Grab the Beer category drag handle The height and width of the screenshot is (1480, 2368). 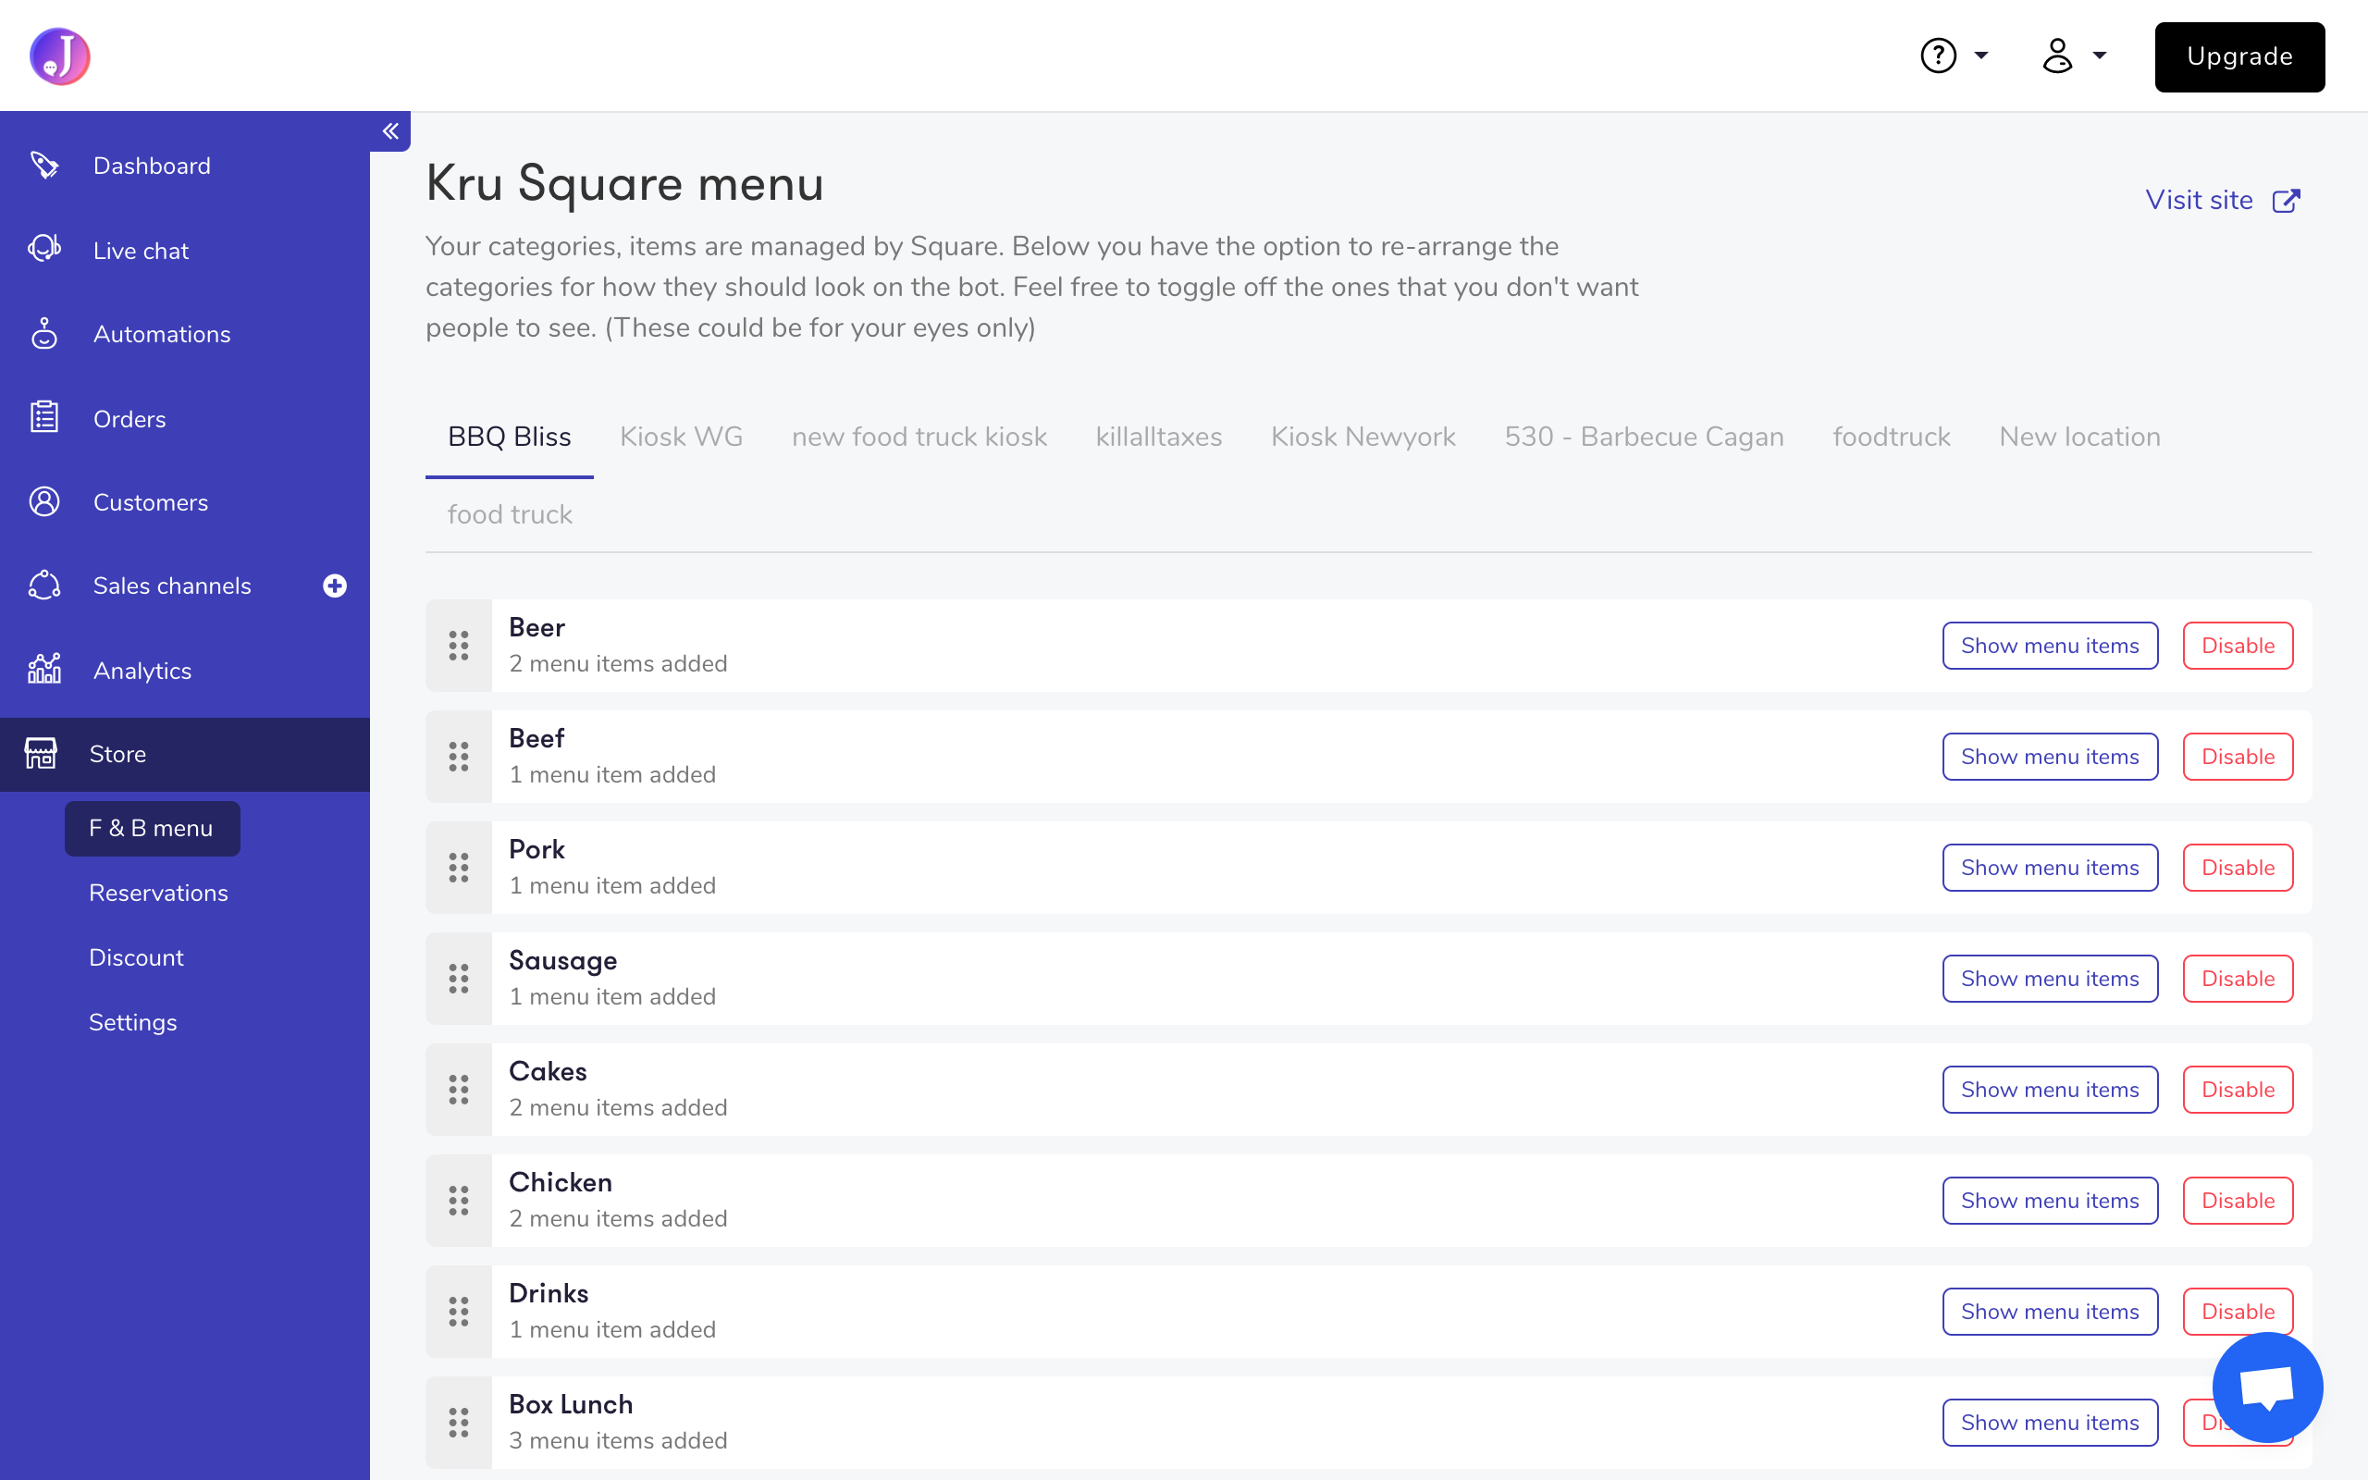tap(458, 646)
